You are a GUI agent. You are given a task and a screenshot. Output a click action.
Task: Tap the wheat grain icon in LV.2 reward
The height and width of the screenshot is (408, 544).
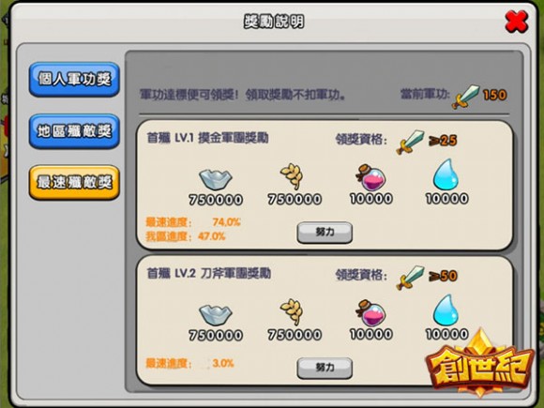(292, 312)
